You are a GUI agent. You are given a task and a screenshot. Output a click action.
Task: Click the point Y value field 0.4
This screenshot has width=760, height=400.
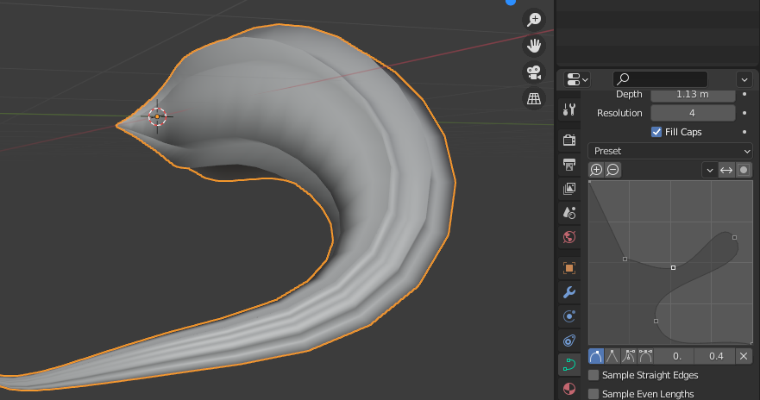714,356
